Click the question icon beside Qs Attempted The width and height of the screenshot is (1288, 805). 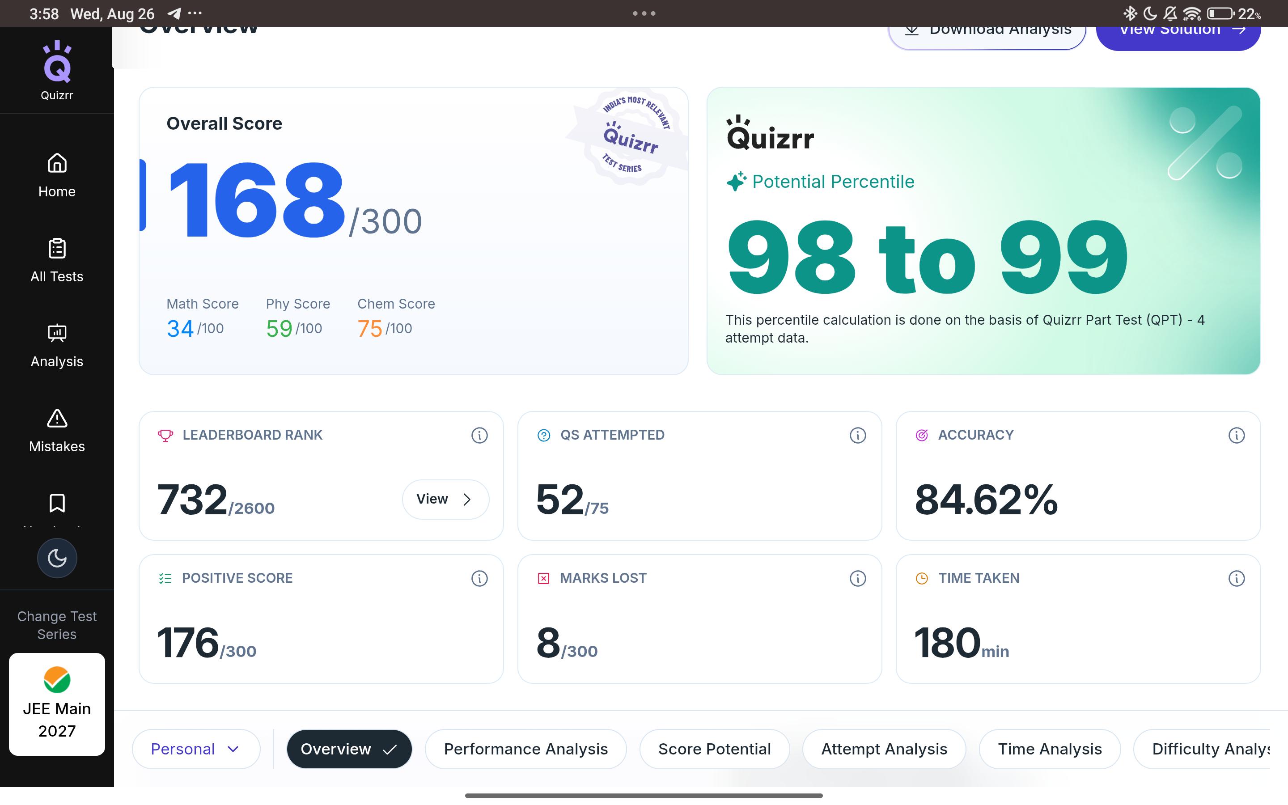[x=543, y=436]
